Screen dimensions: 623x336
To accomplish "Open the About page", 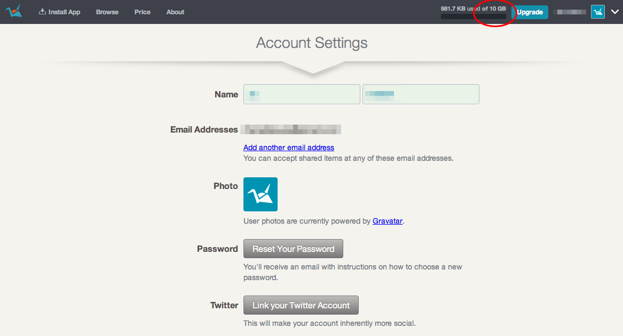I will [175, 12].
